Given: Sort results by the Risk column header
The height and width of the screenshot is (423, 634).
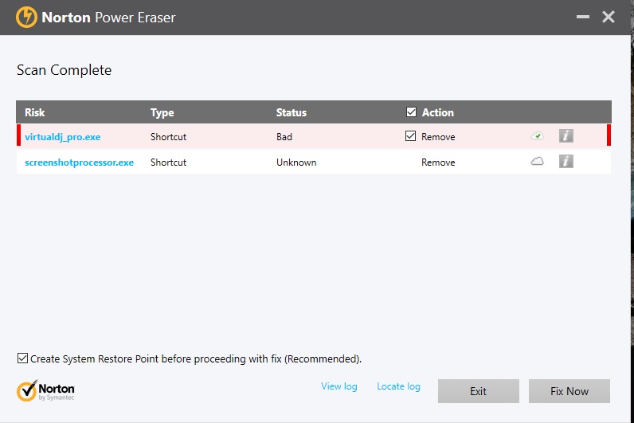Looking at the screenshot, I should pos(35,112).
